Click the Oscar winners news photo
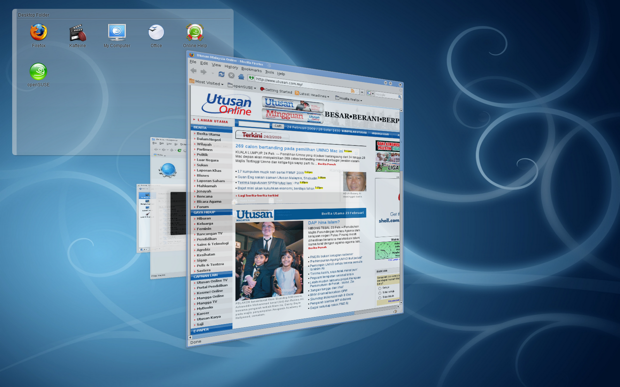Viewport: 620px width, 387px height. click(x=269, y=261)
